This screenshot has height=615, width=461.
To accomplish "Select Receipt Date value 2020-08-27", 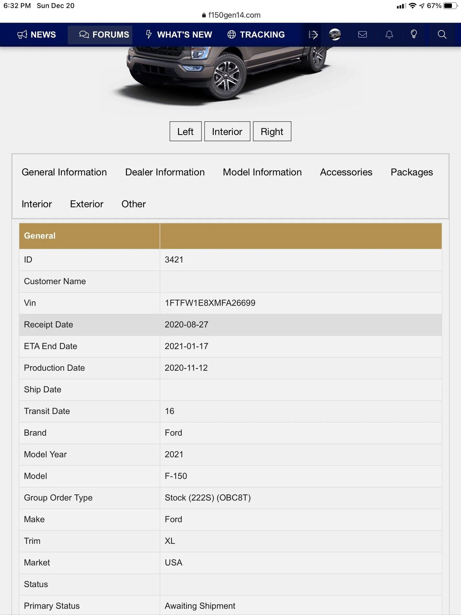I will coord(186,325).
